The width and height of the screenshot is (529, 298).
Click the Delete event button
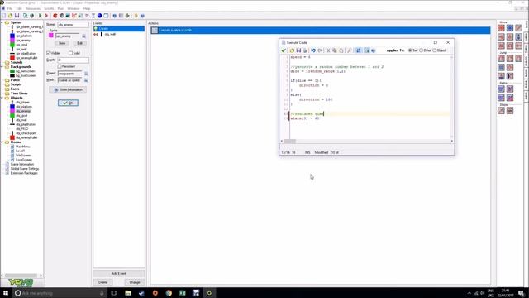point(102,282)
